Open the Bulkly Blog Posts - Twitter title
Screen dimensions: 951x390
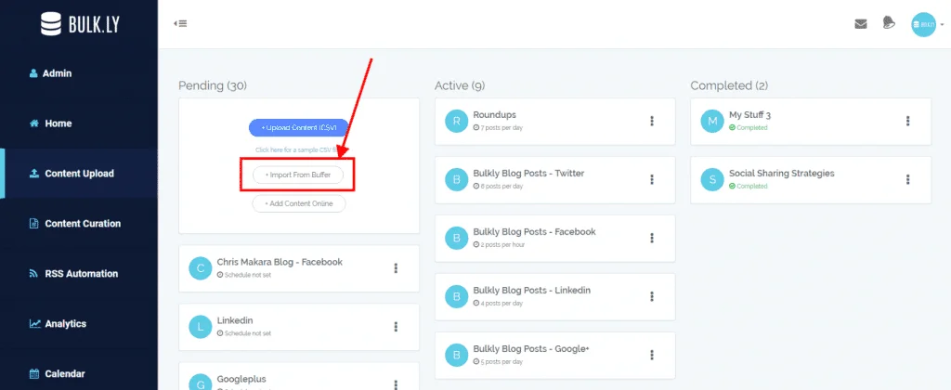[528, 173]
